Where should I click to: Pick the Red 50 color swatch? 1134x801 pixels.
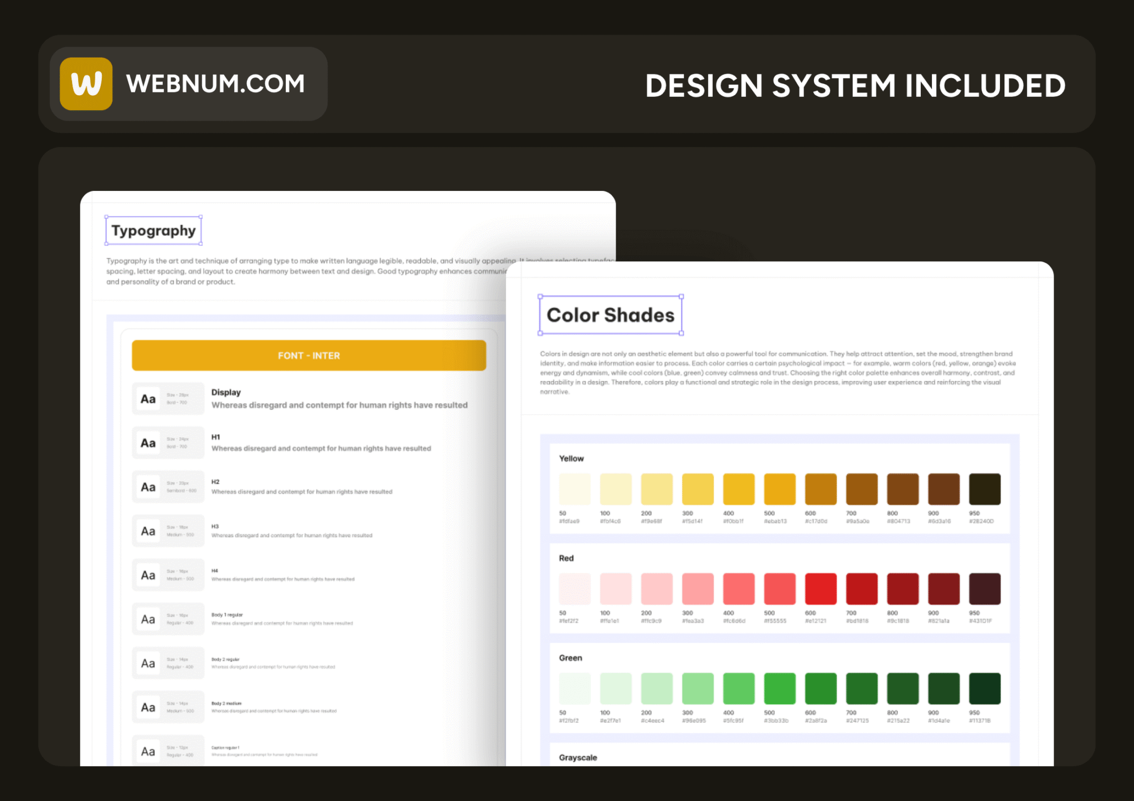575,588
